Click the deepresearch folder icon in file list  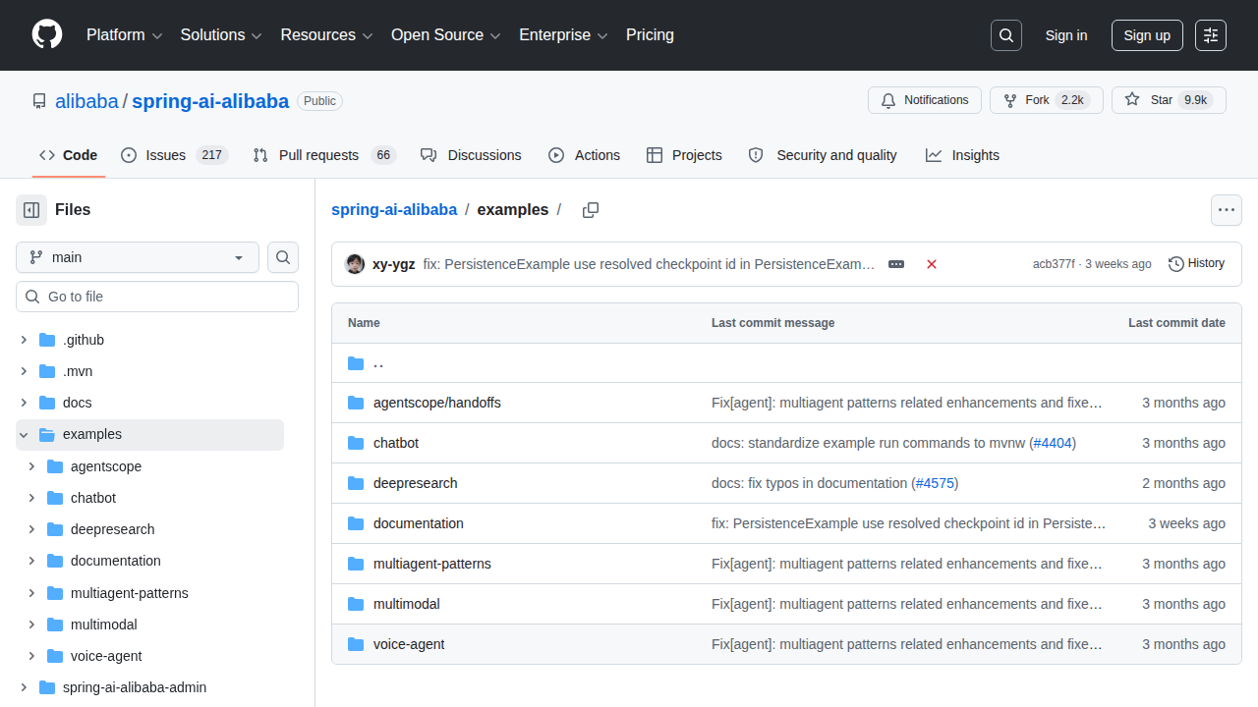(x=356, y=483)
